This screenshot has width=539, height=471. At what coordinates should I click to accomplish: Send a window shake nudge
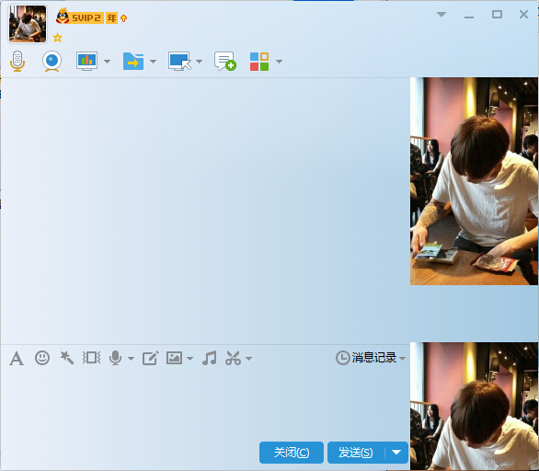tap(91, 358)
